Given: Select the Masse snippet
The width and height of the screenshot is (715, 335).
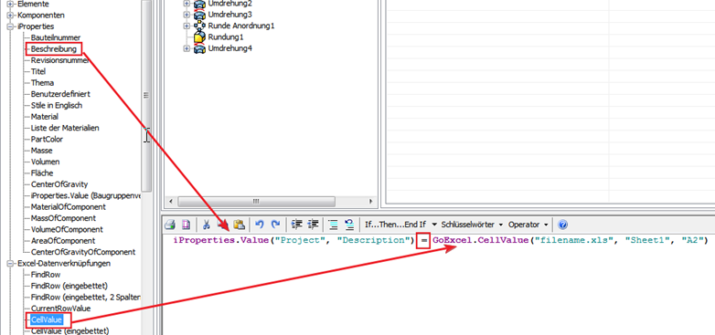Looking at the screenshot, I should point(41,151).
